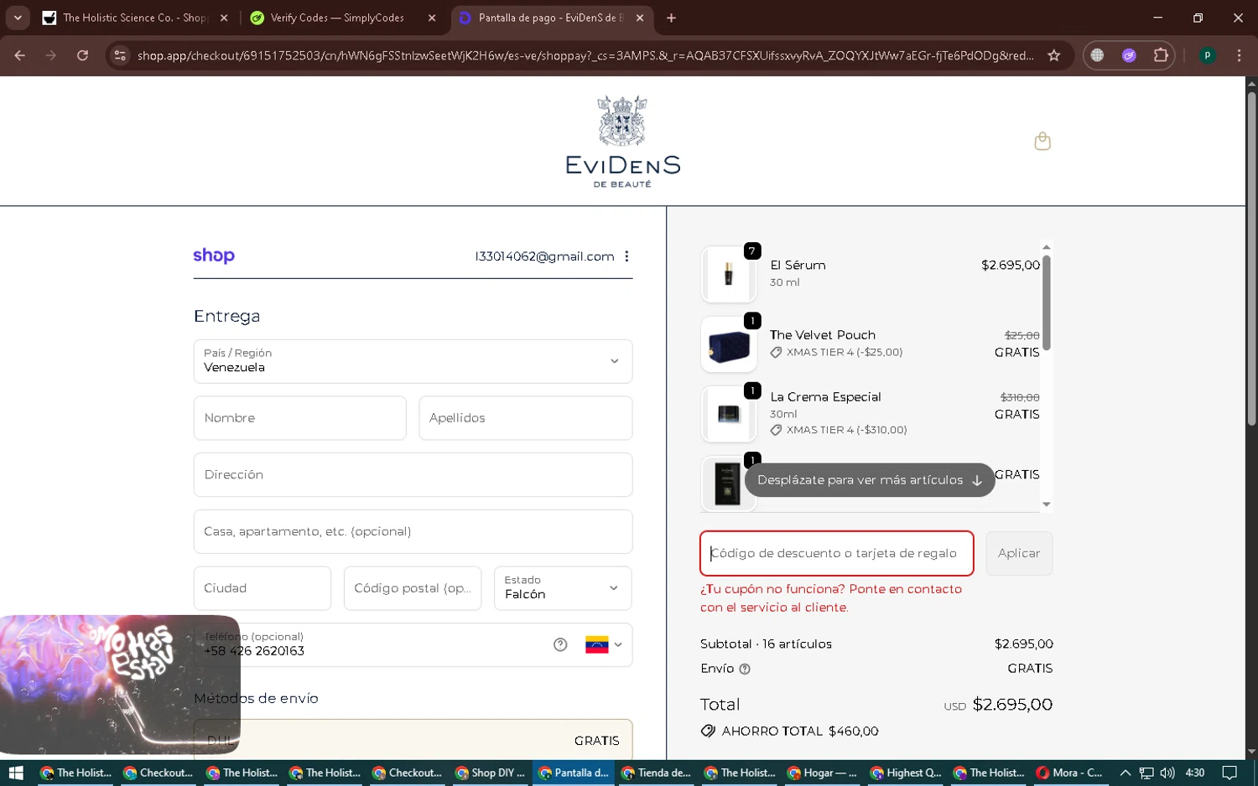
Task: View site information icon in address bar
Action: click(120, 55)
